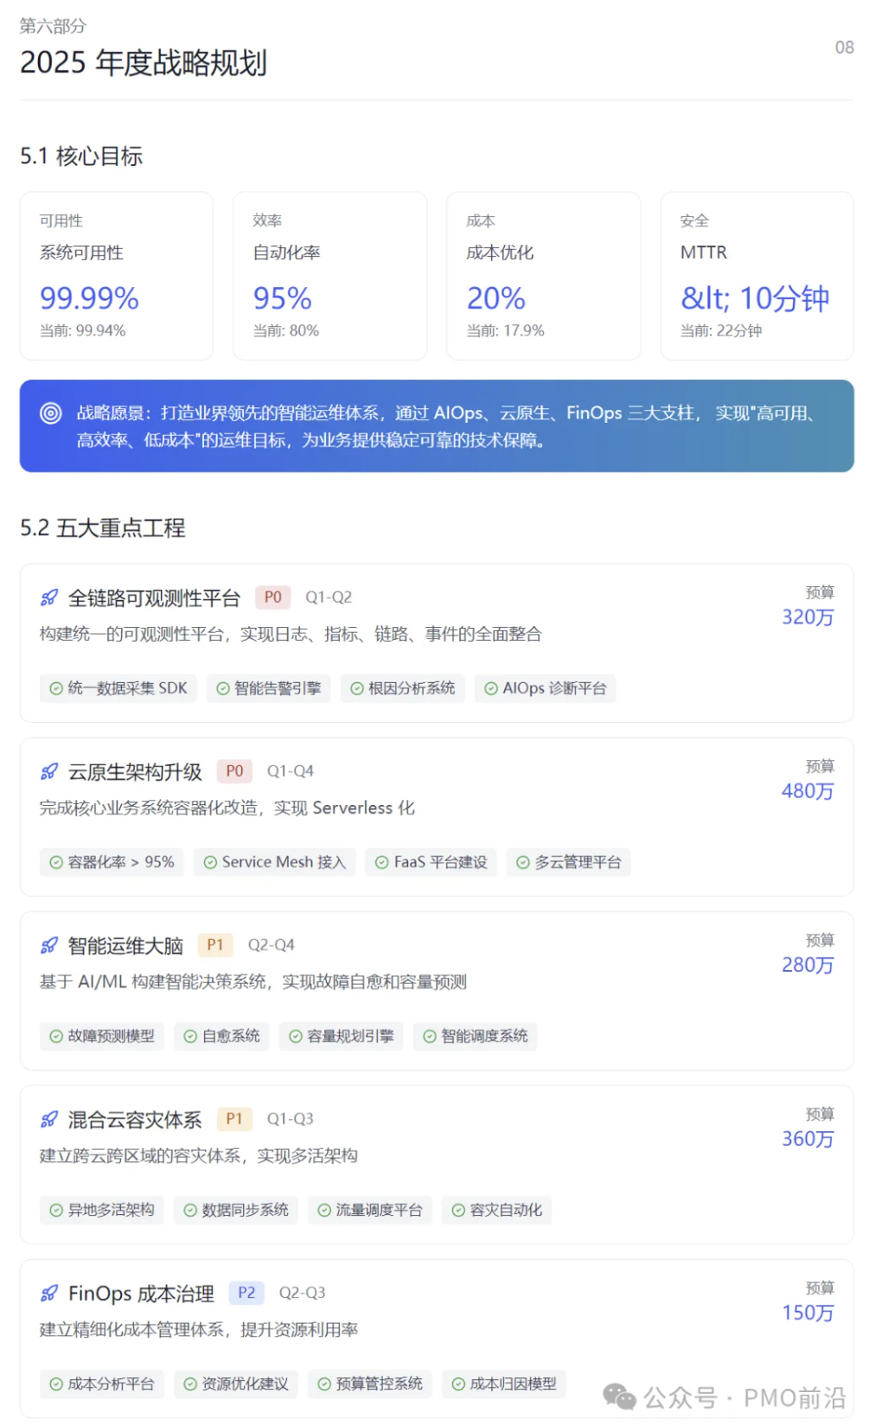The height and width of the screenshot is (1425, 869).
Task: Choose the 成本归因模型 tag
Action: [504, 1383]
